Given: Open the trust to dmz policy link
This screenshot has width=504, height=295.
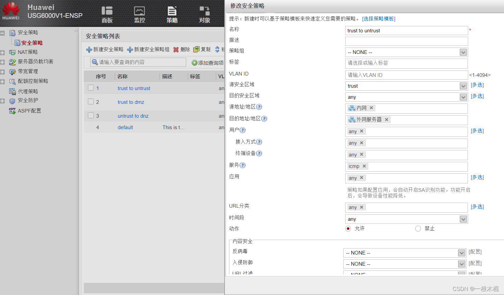Looking at the screenshot, I should [x=131, y=102].
